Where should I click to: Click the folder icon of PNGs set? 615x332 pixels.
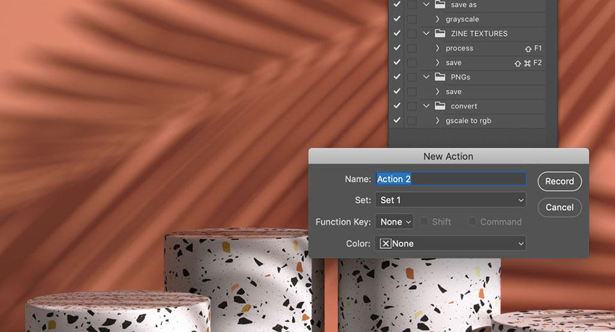coord(440,77)
